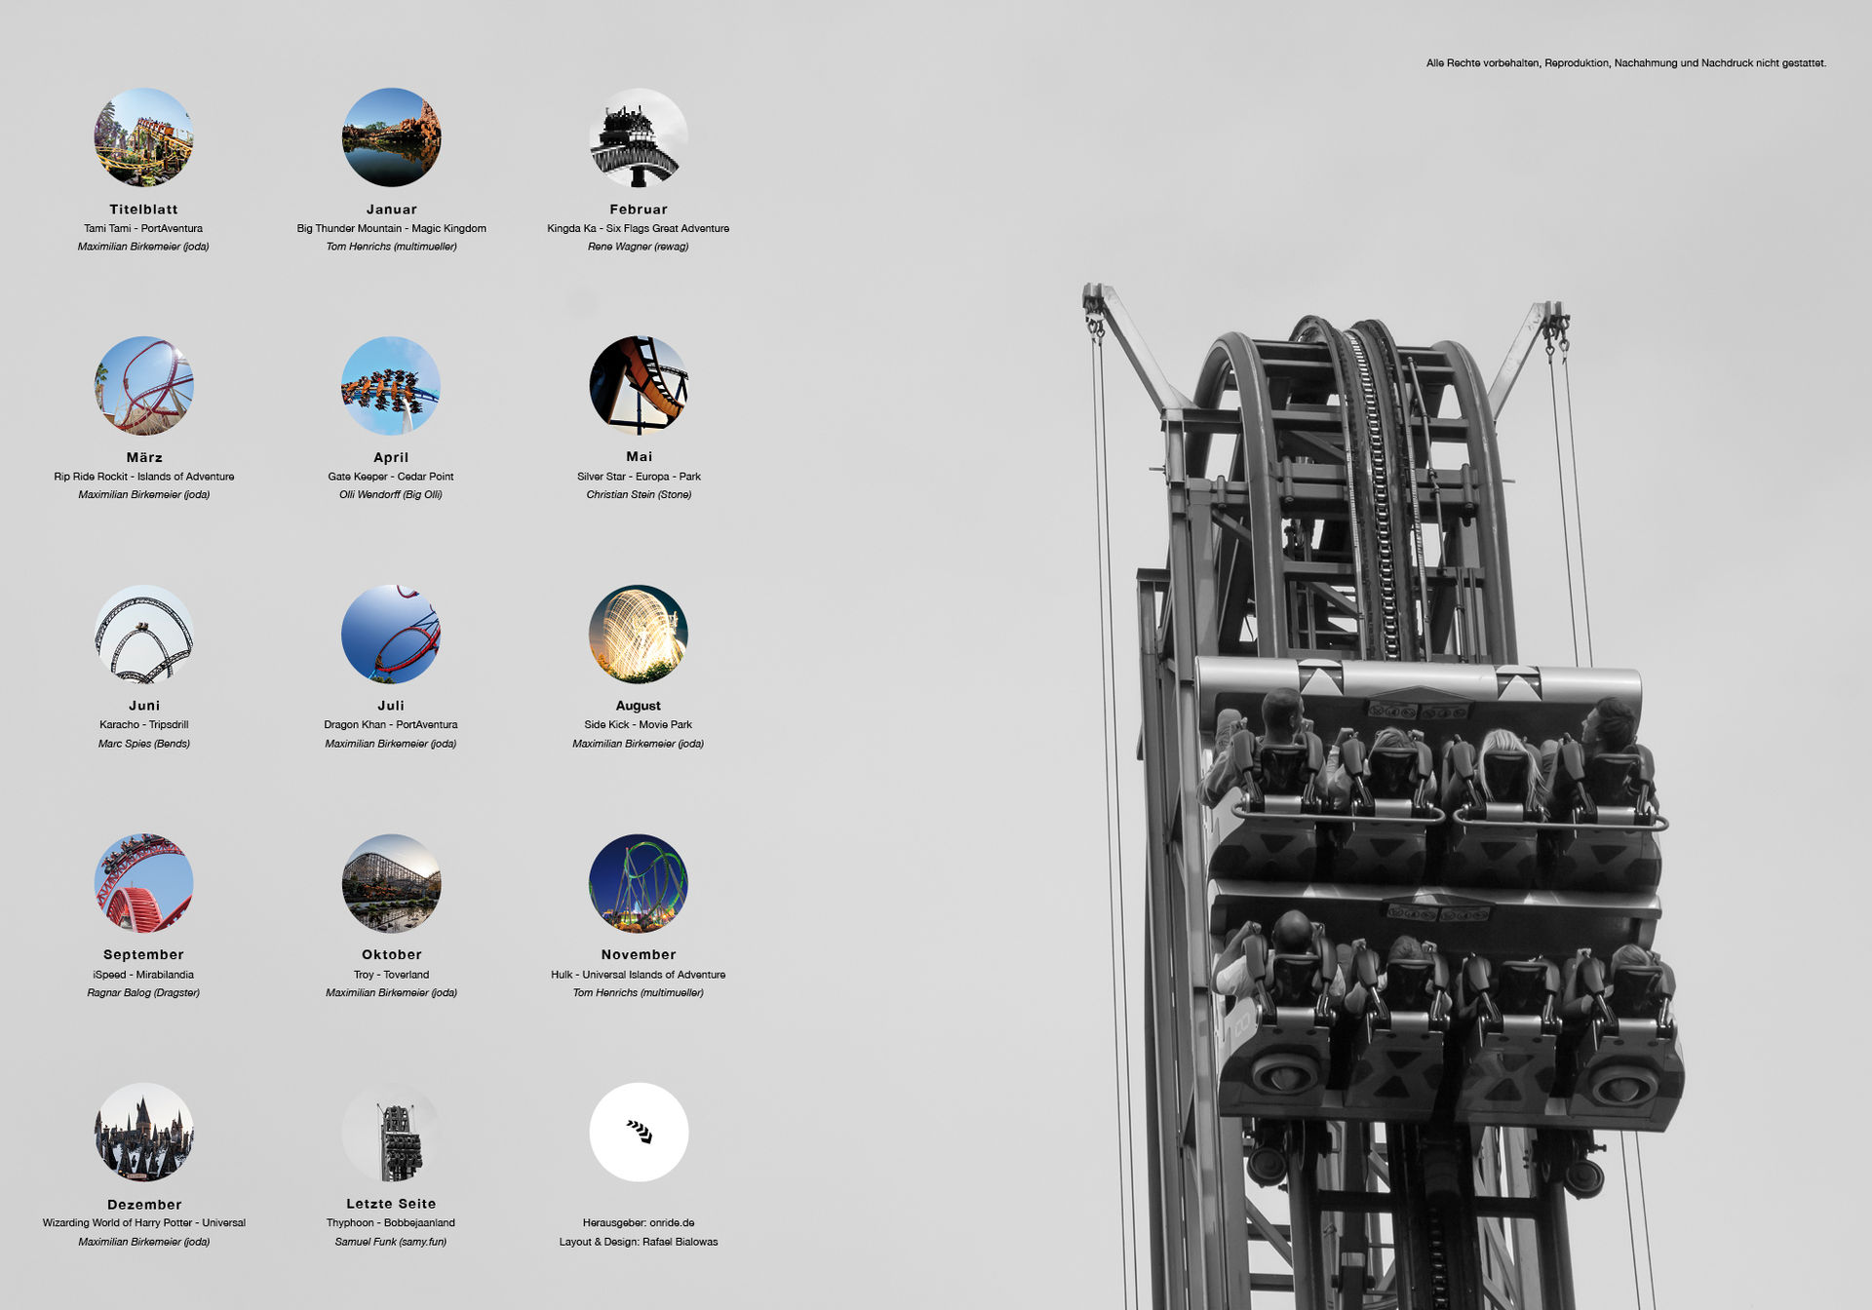
Task: Open the Juni Karacho circular thumbnail
Action: [x=143, y=634]
